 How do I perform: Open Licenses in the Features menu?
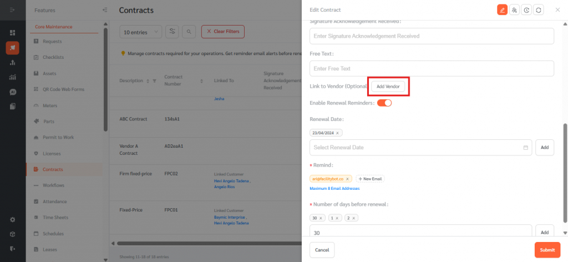pos(52,153)
